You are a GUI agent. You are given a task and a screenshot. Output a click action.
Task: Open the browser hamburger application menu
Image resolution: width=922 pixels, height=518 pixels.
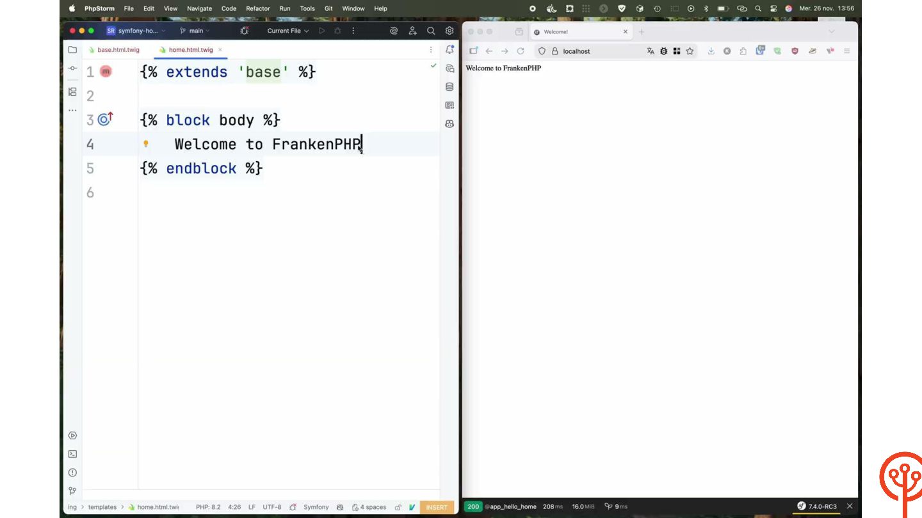pos(846,51)
